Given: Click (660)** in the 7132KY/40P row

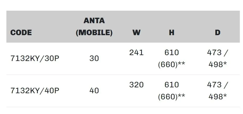Looking at the screenshot, I should [x=171, y=96].
